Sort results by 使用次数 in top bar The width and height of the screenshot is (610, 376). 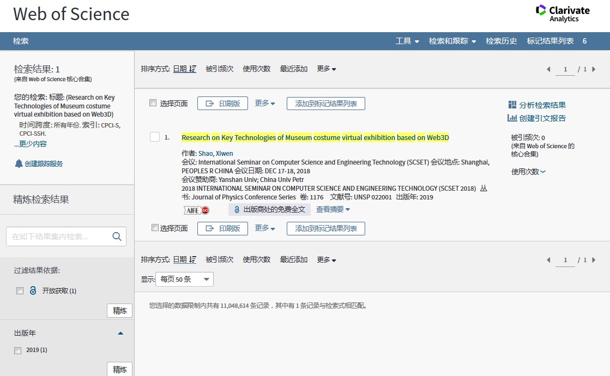[x=256, y=69]
